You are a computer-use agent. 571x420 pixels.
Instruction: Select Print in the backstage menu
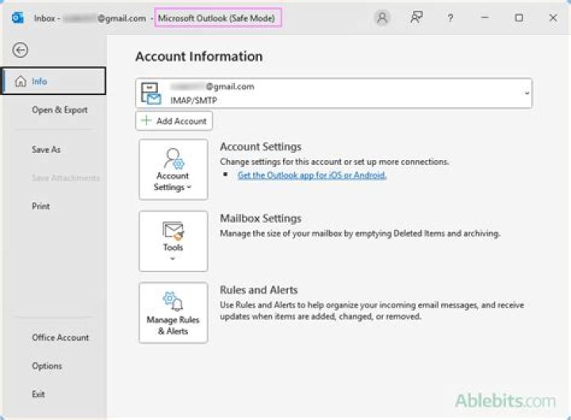40,206
